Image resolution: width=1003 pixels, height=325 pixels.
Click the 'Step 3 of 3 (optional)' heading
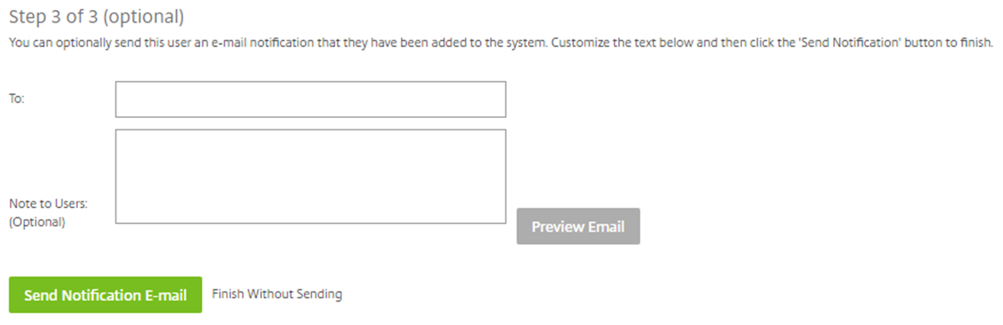[96, 17]
